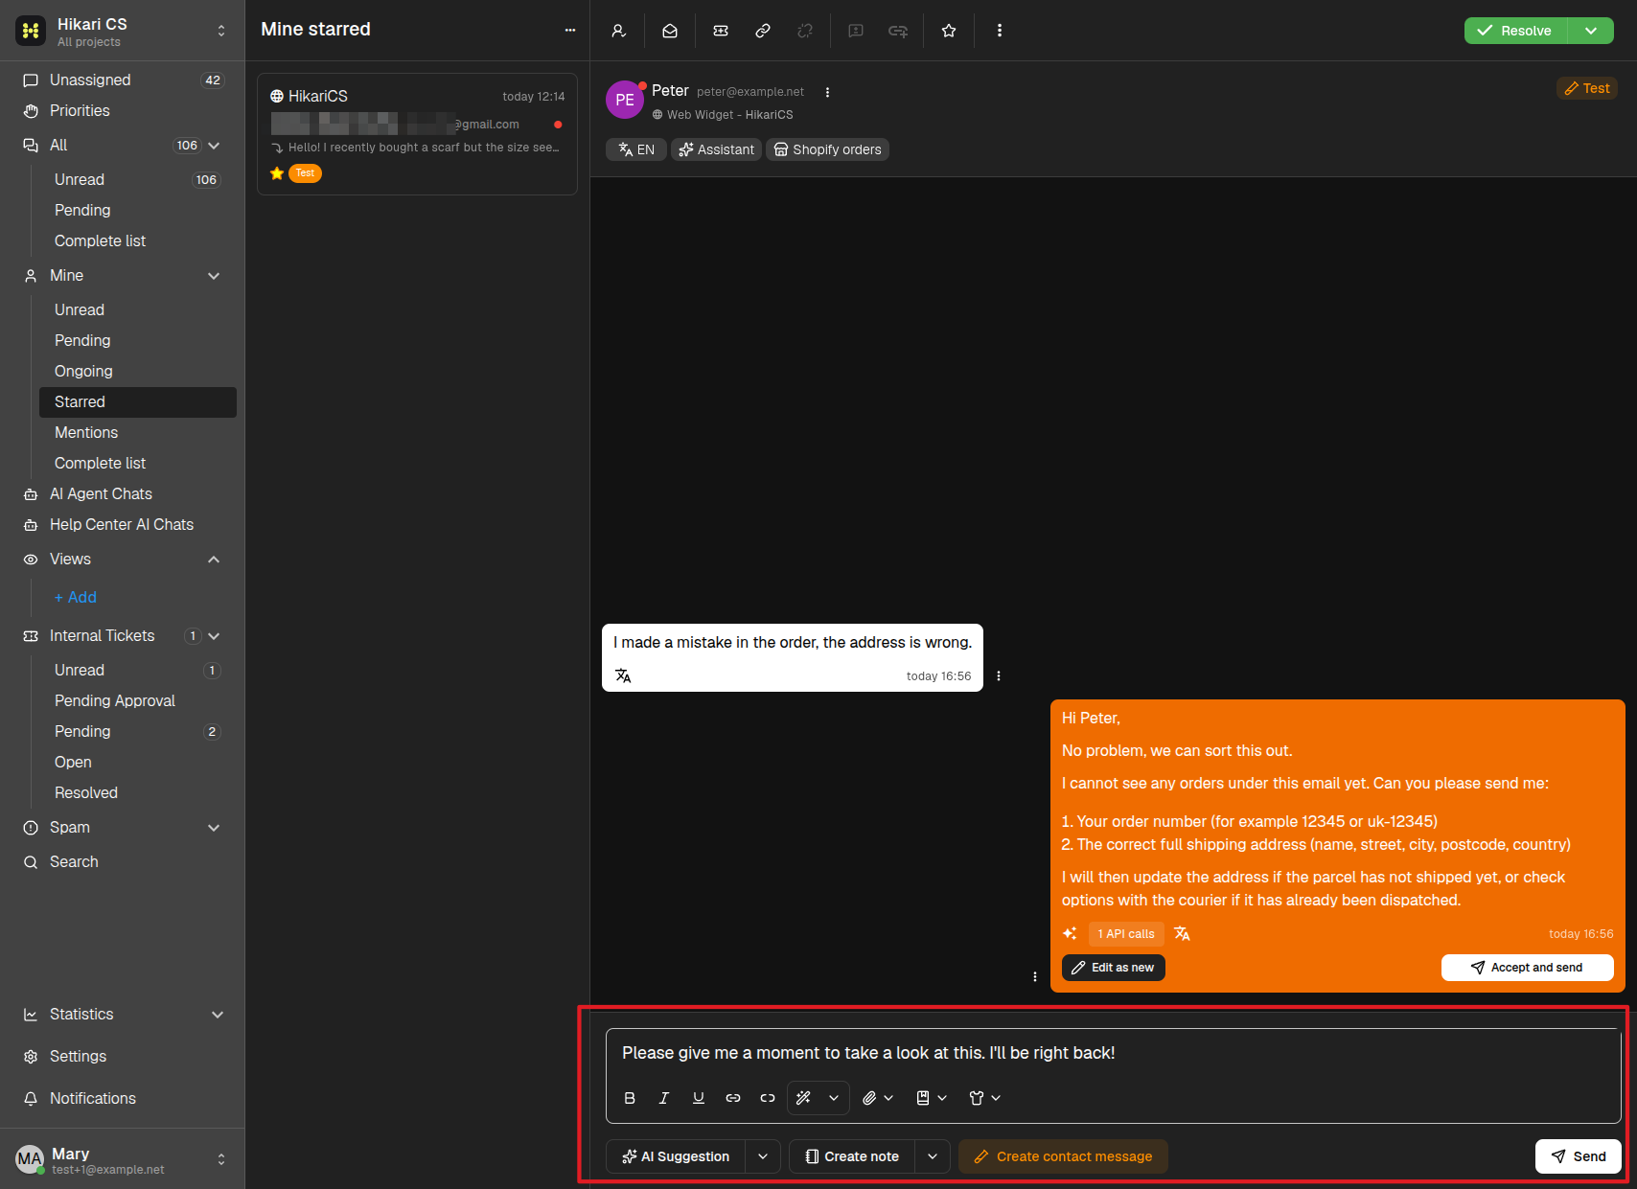Click the Create note button

[852, 1156]
